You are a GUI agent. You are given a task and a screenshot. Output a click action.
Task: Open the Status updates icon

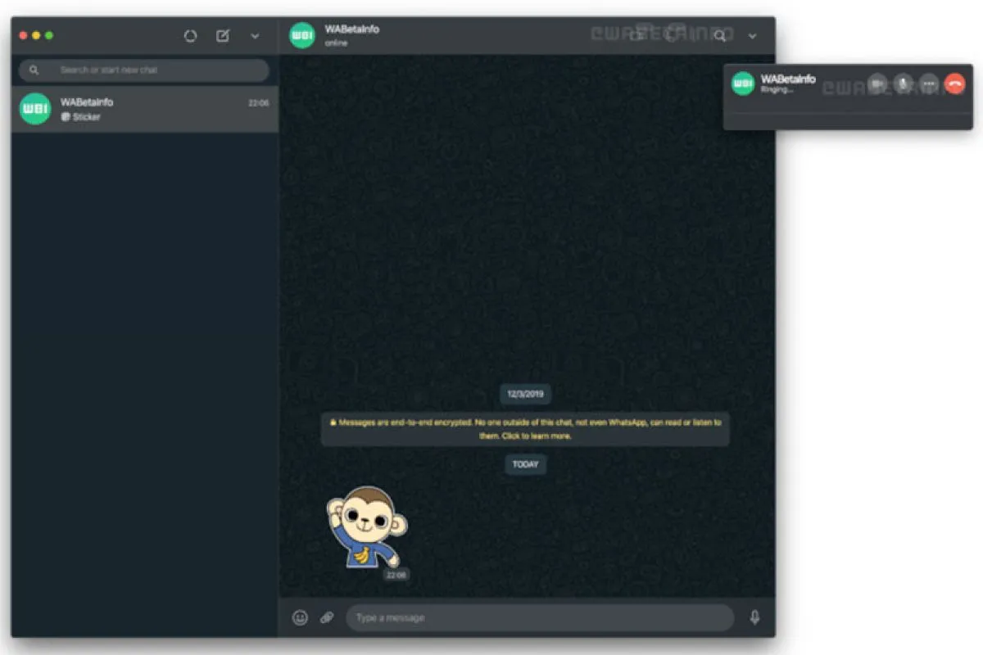pyautogui.click(x=190, y=36)
